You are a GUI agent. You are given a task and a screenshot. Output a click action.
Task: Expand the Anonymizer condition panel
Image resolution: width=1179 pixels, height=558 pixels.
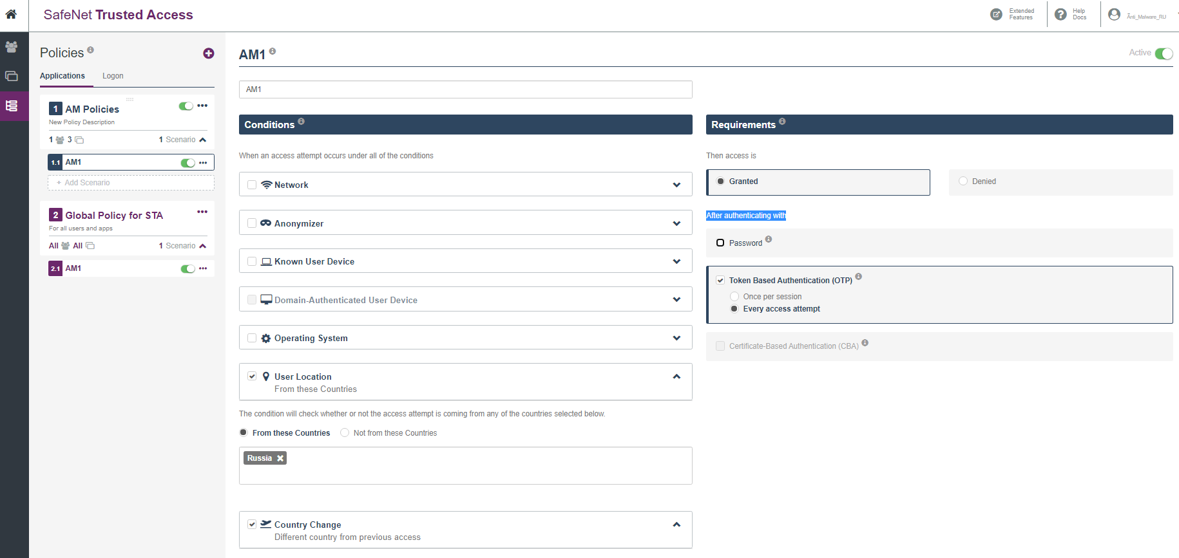click(x=676, y=224)
